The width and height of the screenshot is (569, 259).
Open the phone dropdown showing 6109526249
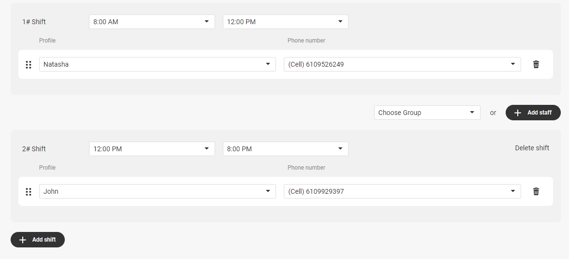(x=402, y=64)
